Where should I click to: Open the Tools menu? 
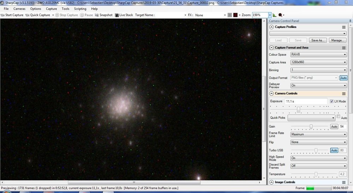click(x=66, y=9)
